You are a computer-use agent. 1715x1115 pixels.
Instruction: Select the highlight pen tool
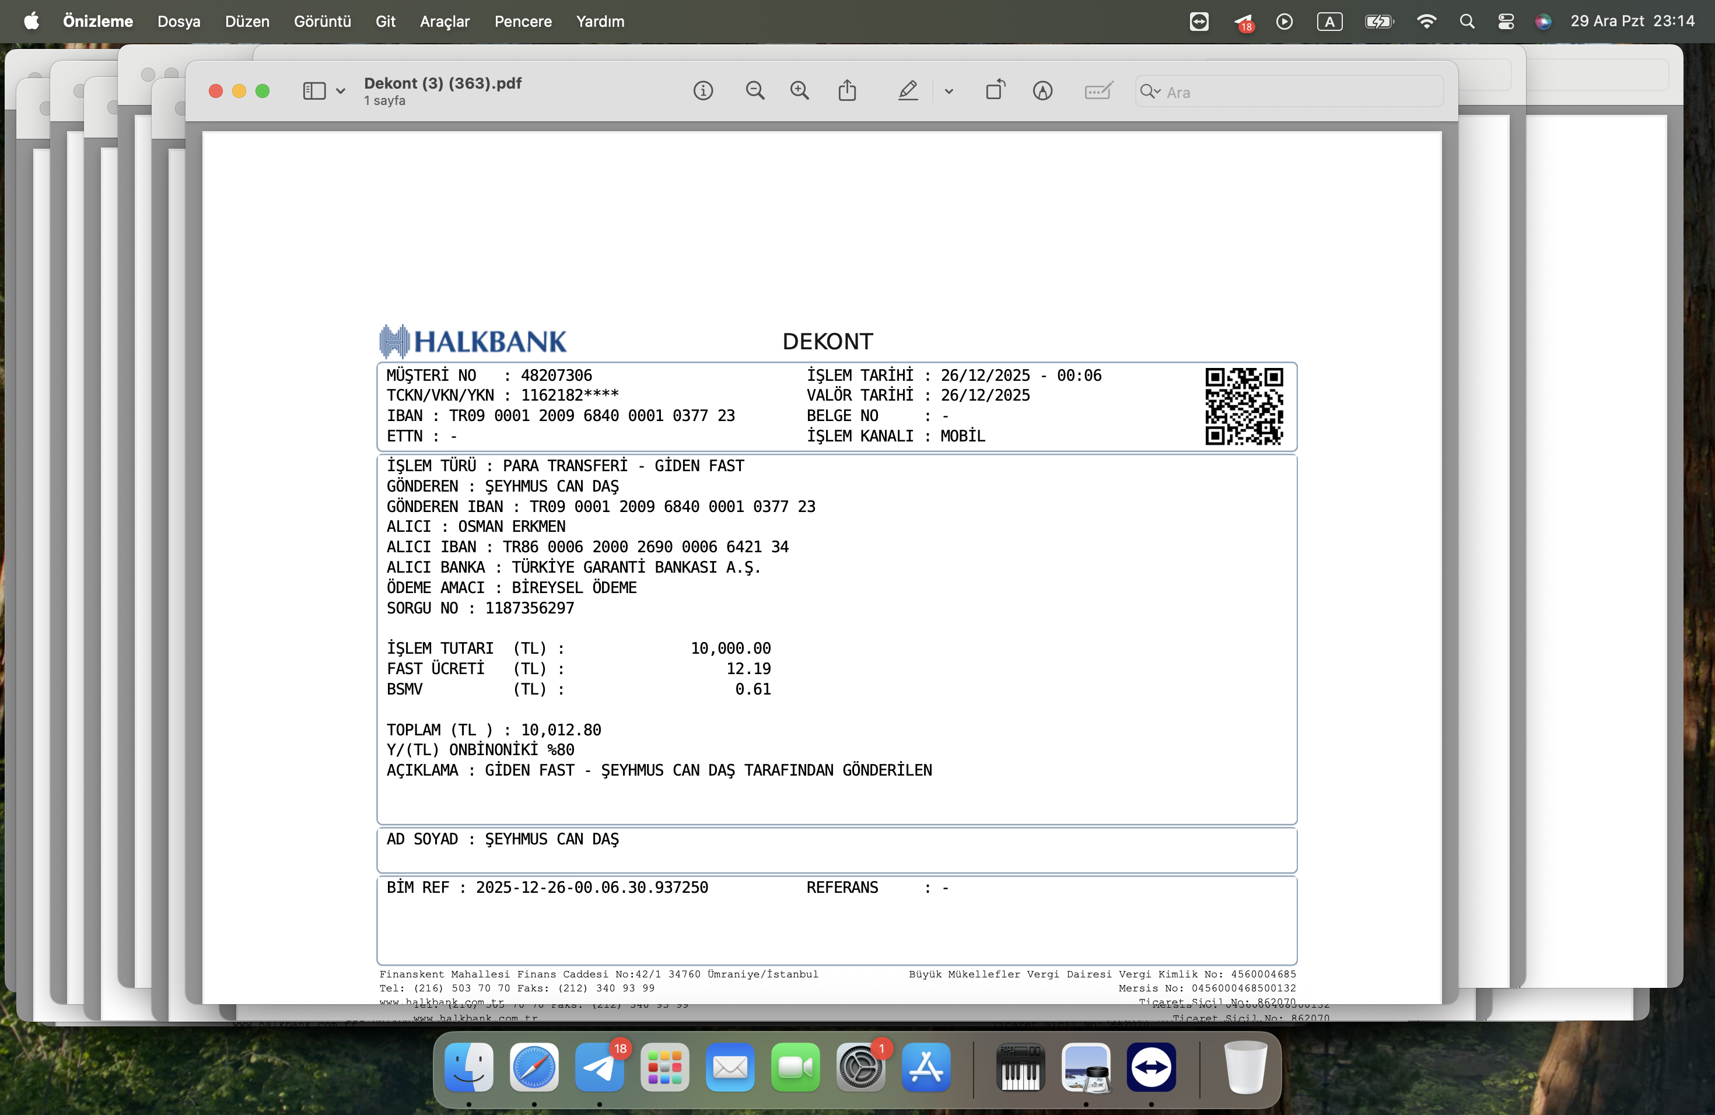pyautogui.click(x=908, y=91)
